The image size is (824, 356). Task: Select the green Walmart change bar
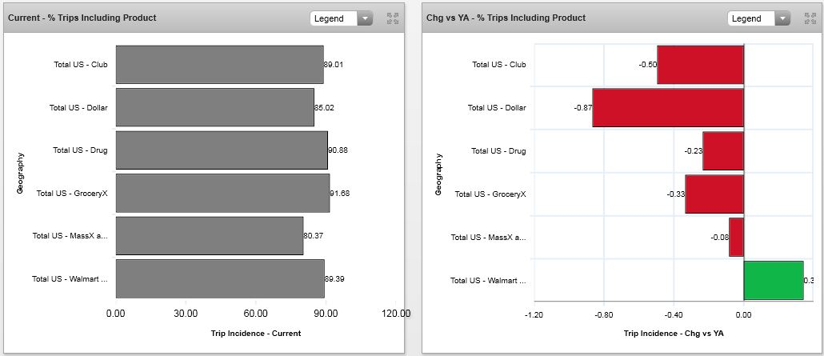point(773,280)
